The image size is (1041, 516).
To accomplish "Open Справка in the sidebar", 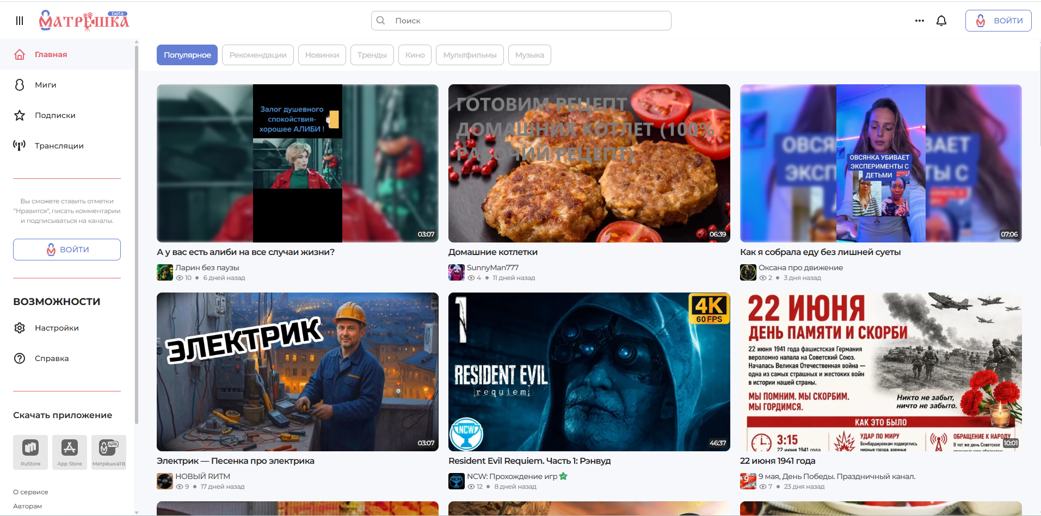I will (x=67, y=358).
